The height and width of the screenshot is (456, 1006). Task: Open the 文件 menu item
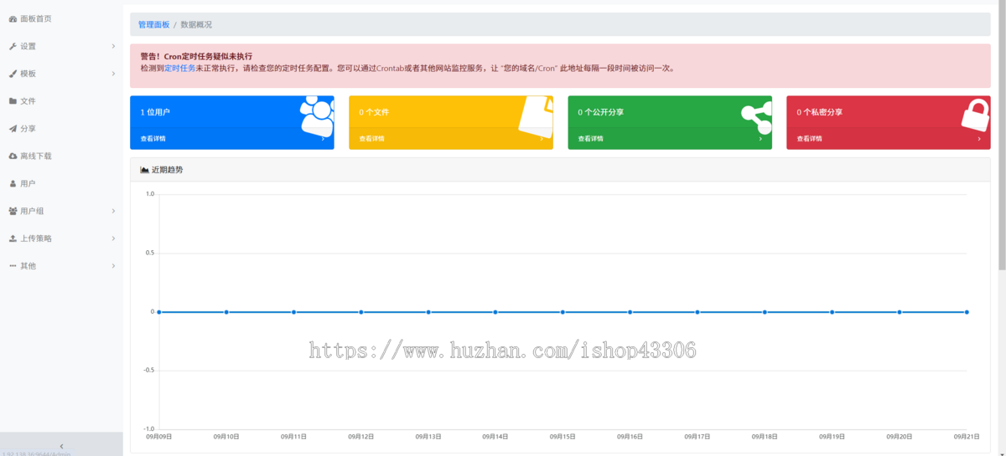coord(61,101)
